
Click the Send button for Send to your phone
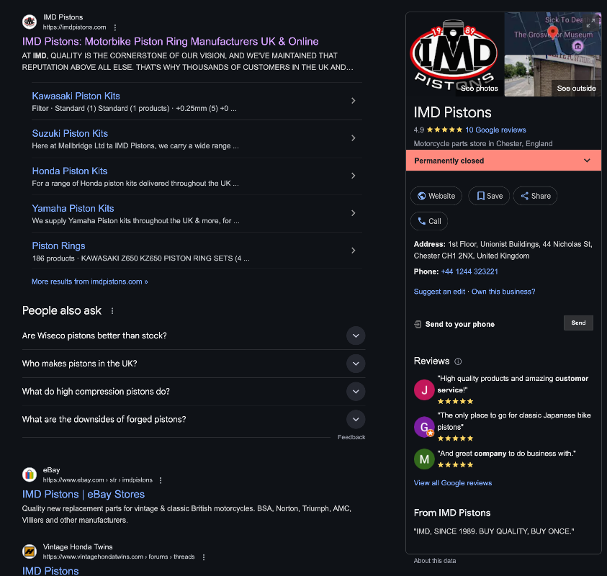pyautogui.click(x=578, y=323)
